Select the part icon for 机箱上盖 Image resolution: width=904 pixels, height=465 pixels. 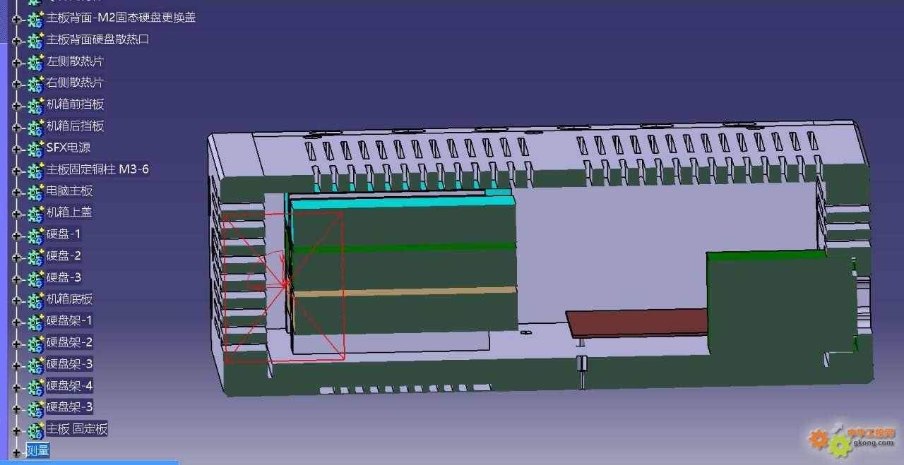[x=35, y=214]
